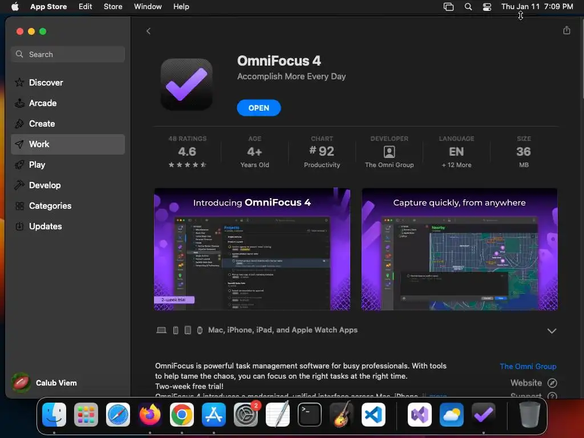Open Finder from the Dock

click(54, 415)
